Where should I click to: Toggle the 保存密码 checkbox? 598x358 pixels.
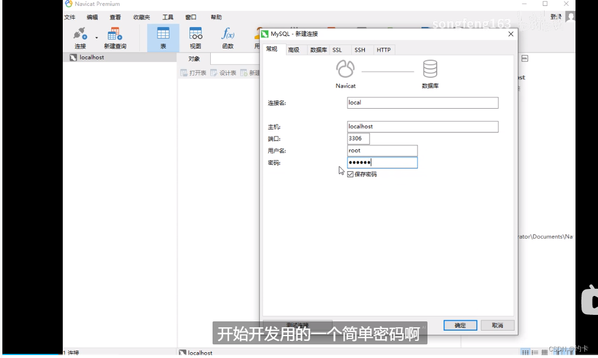(x=350, y=174)
